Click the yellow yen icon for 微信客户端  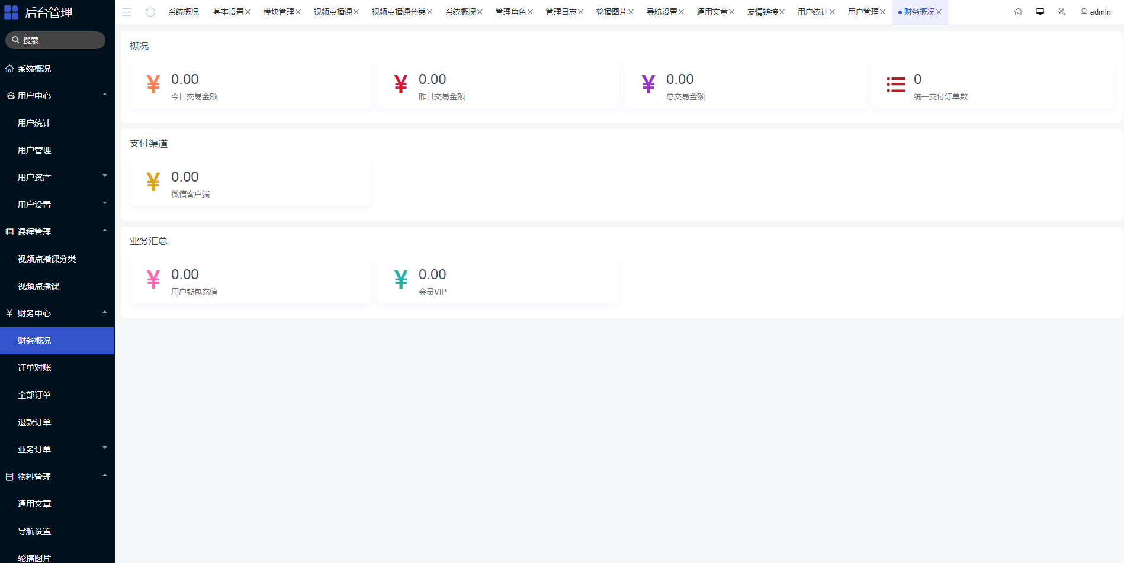[x=153, y=182]
